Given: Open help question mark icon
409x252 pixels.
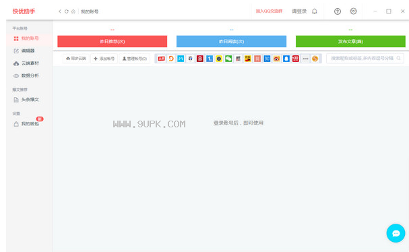Looking at the screenshot, I should (x=338, y=11).
